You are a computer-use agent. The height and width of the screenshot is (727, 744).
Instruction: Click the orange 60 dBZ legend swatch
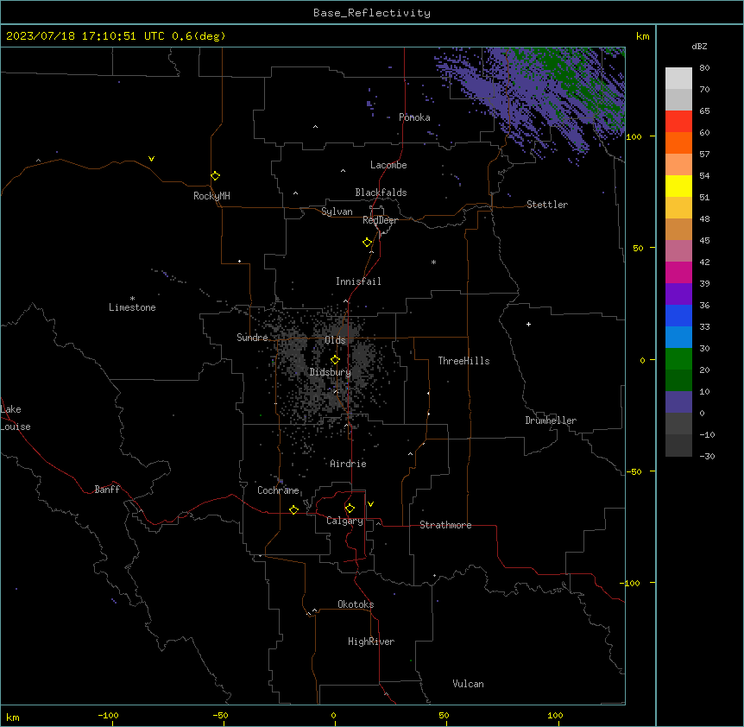point(678,142)
